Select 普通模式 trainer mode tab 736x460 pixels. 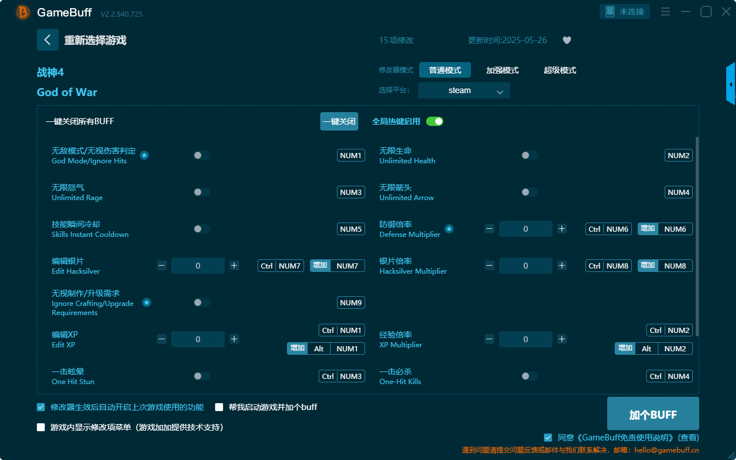[x=445, y=70]
